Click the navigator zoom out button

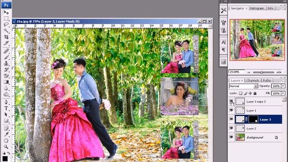coord(249,72)
